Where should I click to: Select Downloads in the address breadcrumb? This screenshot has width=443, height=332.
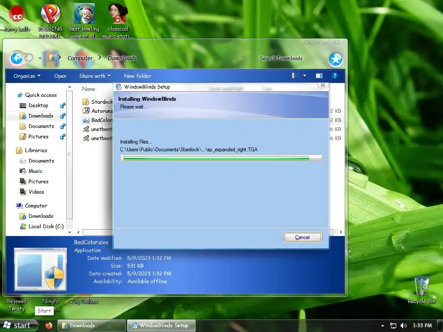[122, 58]
